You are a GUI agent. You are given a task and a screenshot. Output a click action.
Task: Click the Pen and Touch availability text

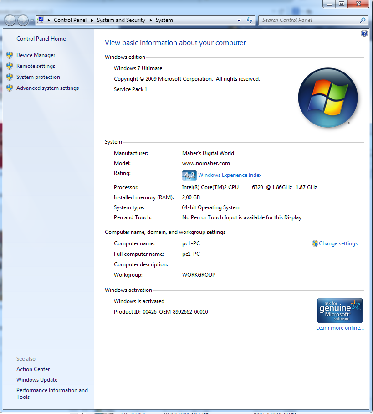coord(242,217)
